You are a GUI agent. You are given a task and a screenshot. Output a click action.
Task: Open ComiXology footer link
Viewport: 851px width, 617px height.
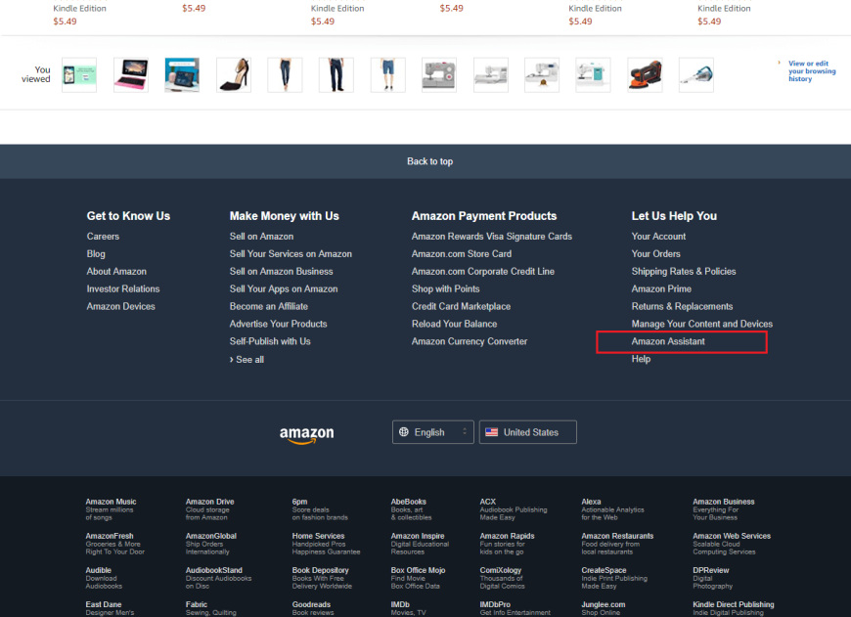503,578
